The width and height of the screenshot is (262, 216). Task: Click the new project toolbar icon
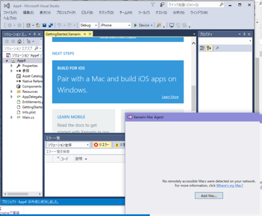coord(29,25)
